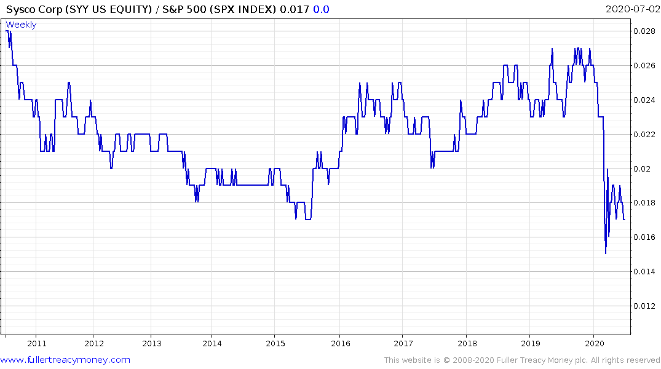Click the 0.018 y-axis value
Image resolution: width=661 pixels, height=369 pixels.
click(x=644, y=203)
